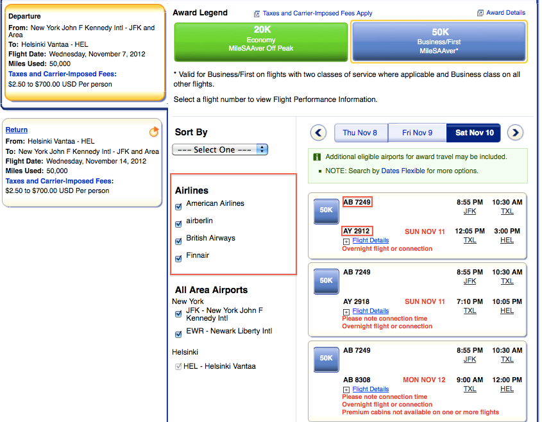Toggle the HEL Helsinki Vantaa checkbox

pyautogui.click(x=178, y=366)
